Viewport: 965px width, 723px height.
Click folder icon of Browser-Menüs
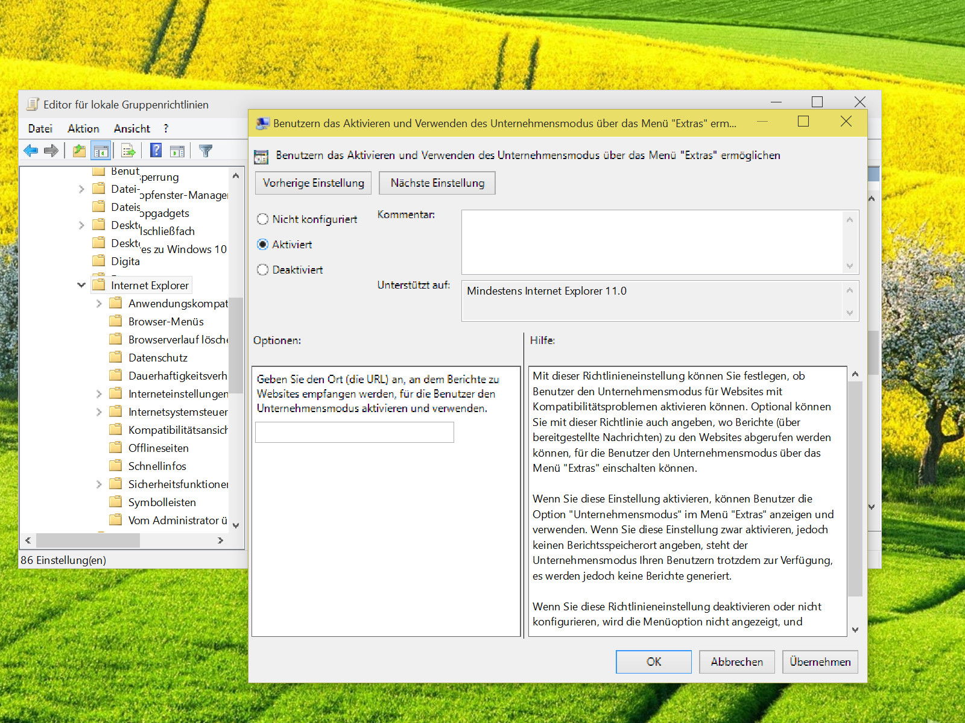click(x=115, y=321)
